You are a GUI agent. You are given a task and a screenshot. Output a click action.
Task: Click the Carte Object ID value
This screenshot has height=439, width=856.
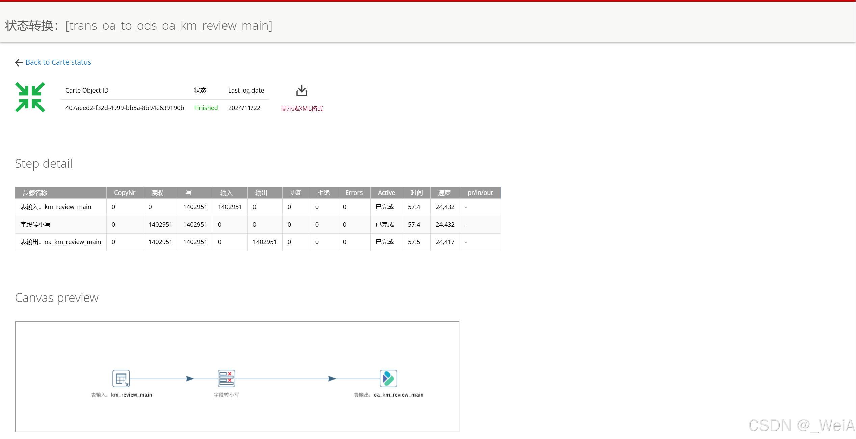[x=125, y=108]
